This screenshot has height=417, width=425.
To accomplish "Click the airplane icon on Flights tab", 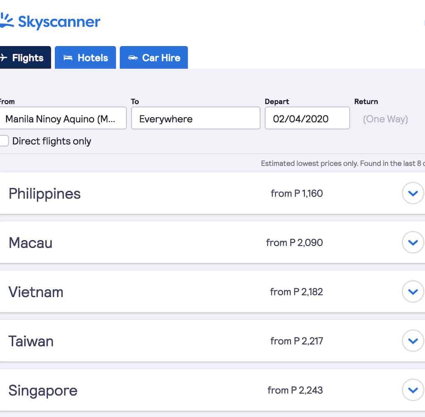I will click(x=3, y=58).
